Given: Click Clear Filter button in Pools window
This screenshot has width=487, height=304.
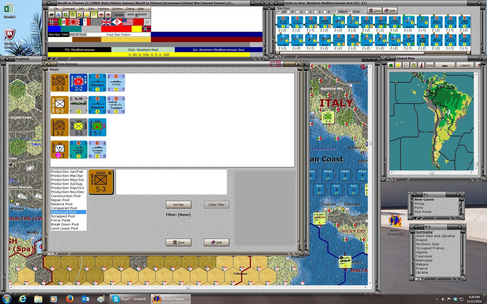Looking at the screenshot, I should pyautogui.click(x=216, y=205).
